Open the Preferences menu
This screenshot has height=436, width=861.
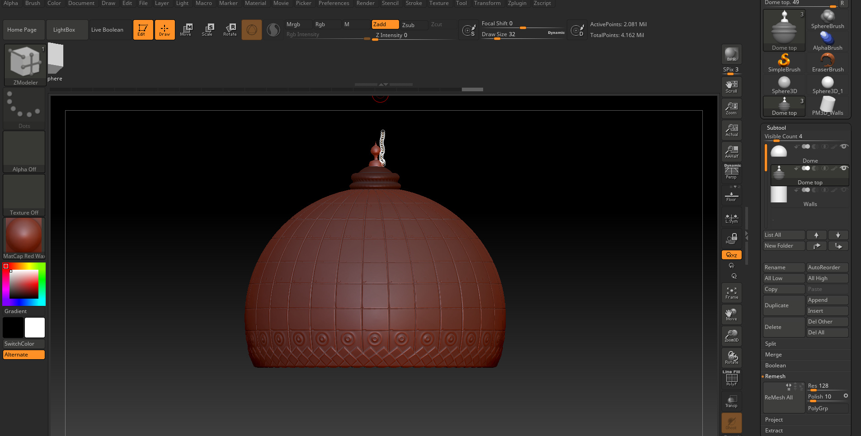click(334, 3)
